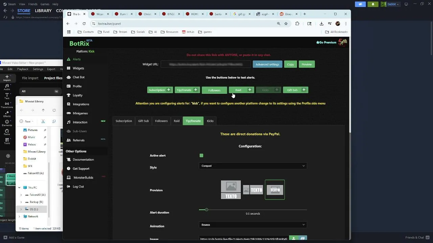Open Chrome downloads icon
The width and height of the screenshot is (433, 243).
tap(321, 24)
